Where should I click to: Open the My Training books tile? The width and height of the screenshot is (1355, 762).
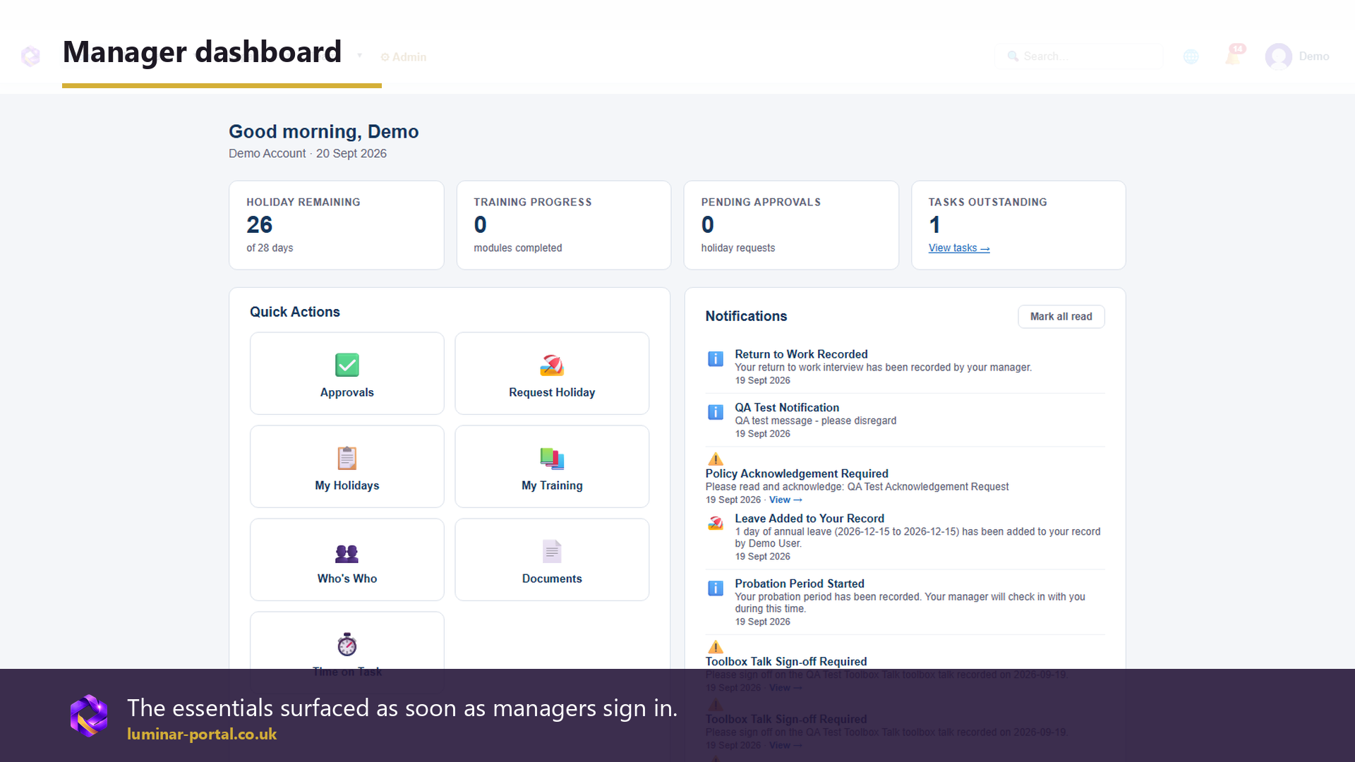pos(552,466)
